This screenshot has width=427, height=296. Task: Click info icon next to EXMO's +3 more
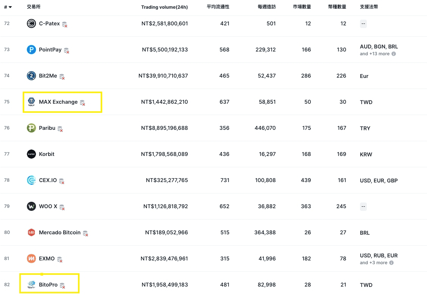tap(391, 263)
